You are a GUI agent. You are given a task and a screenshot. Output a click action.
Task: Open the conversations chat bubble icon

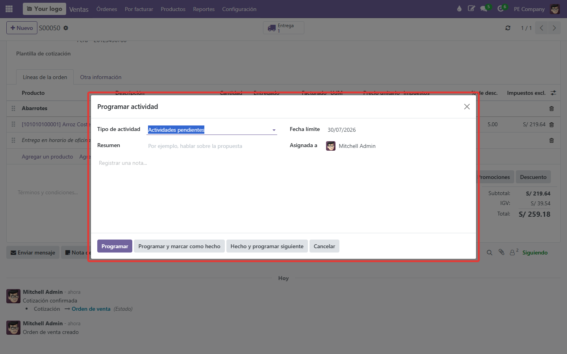484,9
